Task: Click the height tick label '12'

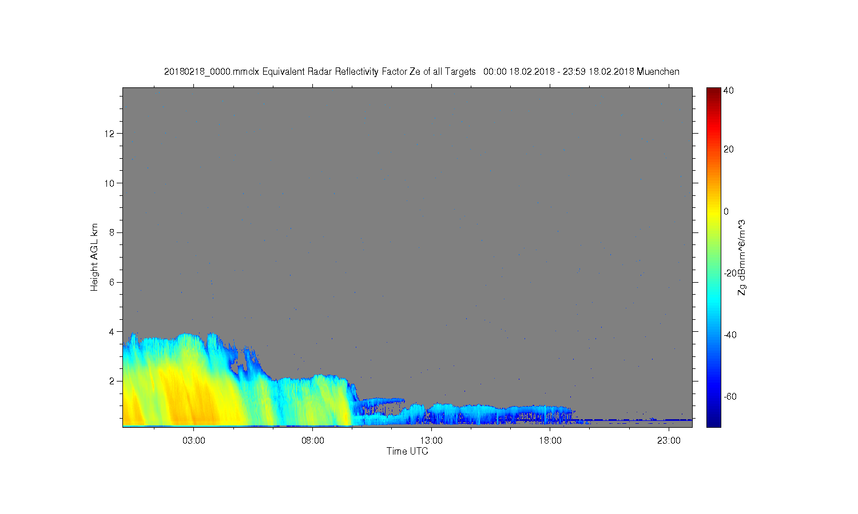Action: pyautogui.click(x=110, y=133)
